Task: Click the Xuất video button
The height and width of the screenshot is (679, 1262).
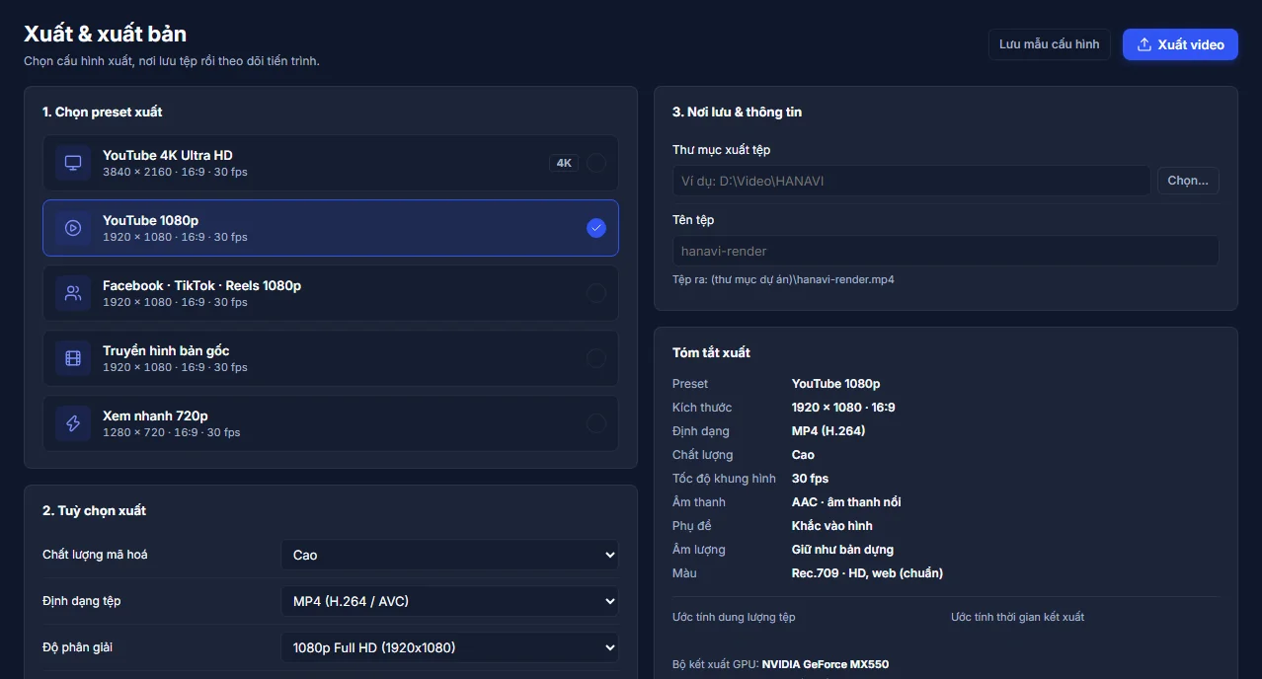Action: [1180, 44]
